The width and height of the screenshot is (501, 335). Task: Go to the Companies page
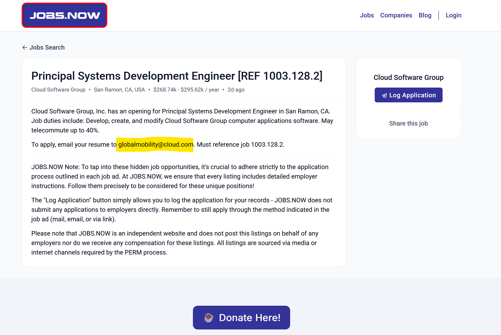pyautogui.click(x=396, y=15)
